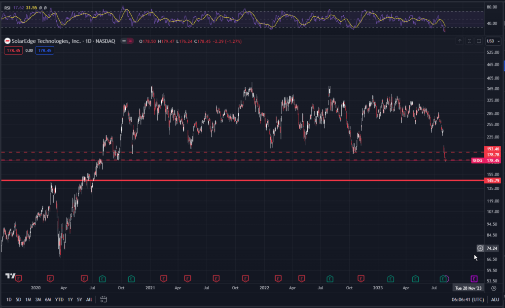Viewport: 505px width, 308px height.
Task: Click Tue 28 Nov '23 date label
Action: tap(469, 288)
